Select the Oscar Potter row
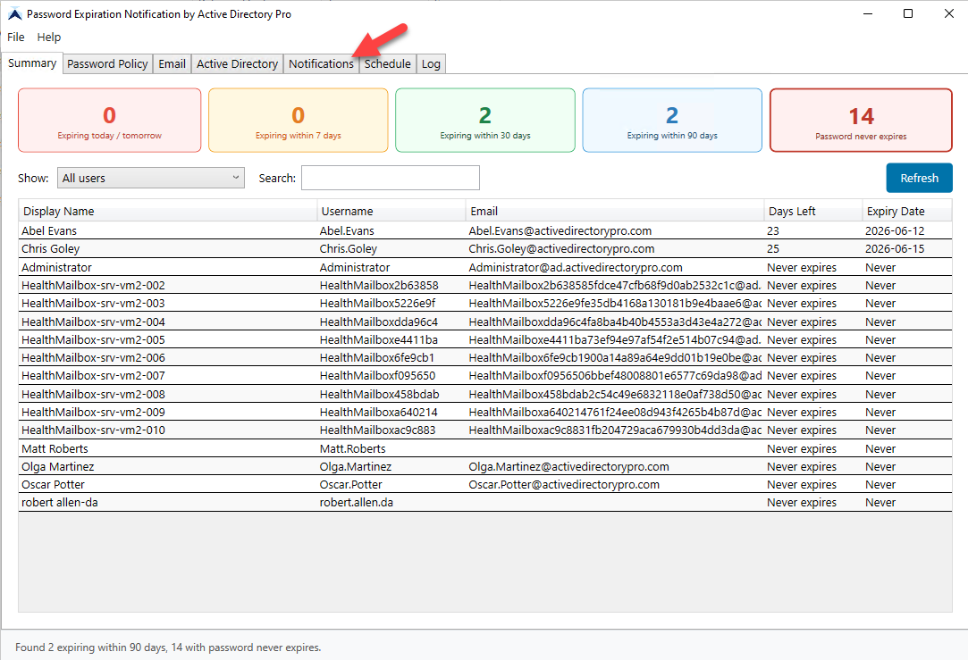This screenshot has height=660, width=968. click(485, 484)
